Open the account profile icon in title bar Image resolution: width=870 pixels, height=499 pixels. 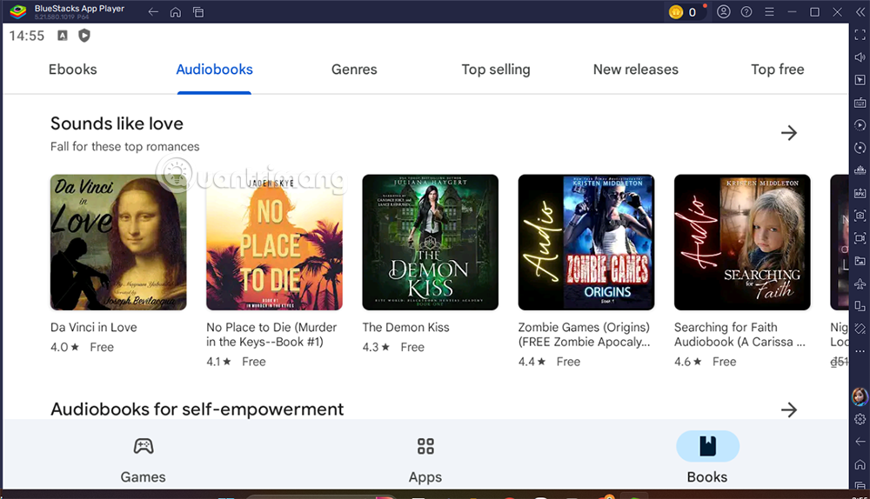click(724, 11)
